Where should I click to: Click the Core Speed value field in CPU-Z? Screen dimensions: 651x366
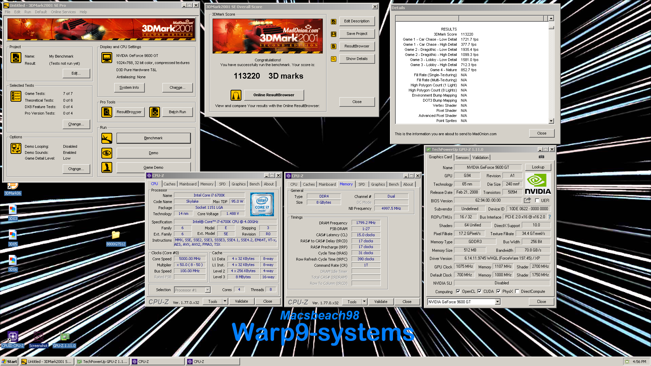[x=190, y=259]
